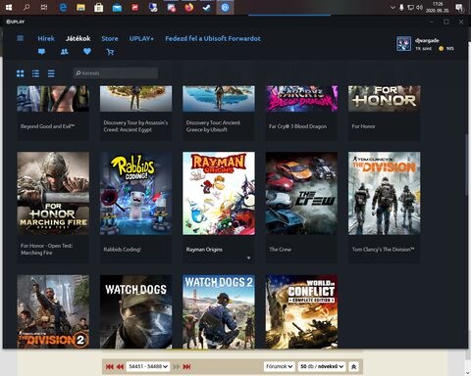Click the djvargade profile avatar
The height and width of the screenshot is (376, 471).
403,44
